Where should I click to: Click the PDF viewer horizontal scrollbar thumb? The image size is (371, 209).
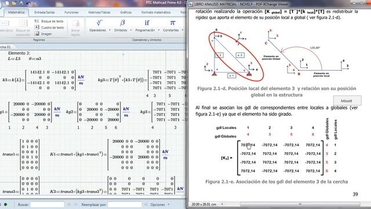[x=300, y=204]
